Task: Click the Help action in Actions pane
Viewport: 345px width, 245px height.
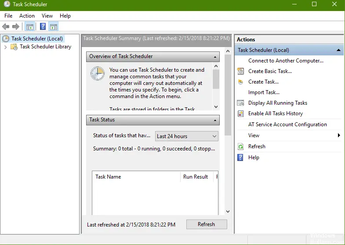Action: pos(254,157)
